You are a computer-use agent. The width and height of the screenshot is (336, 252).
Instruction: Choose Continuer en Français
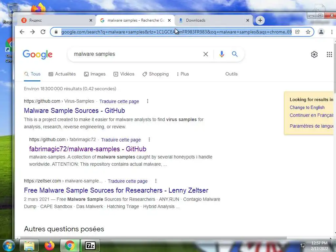[312, 115]
